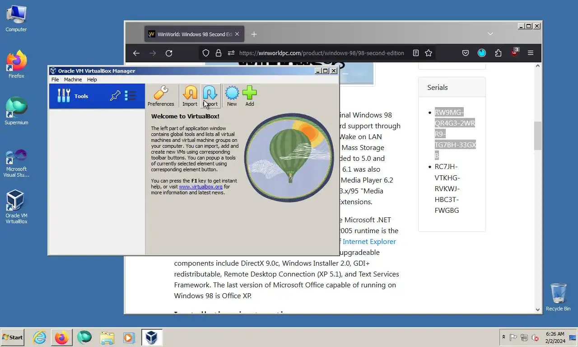Click the pin icon in Tools row
The width and height of the screenshot is (578, 347).
coord(116,96)
